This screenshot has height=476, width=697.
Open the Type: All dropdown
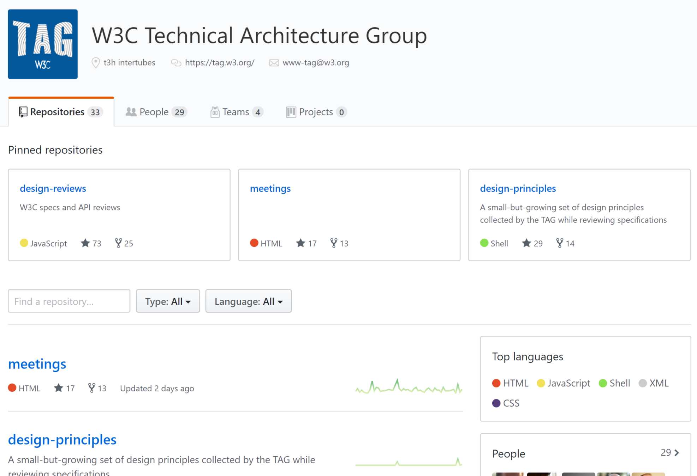pyautogui.click(x=168, y=301)
